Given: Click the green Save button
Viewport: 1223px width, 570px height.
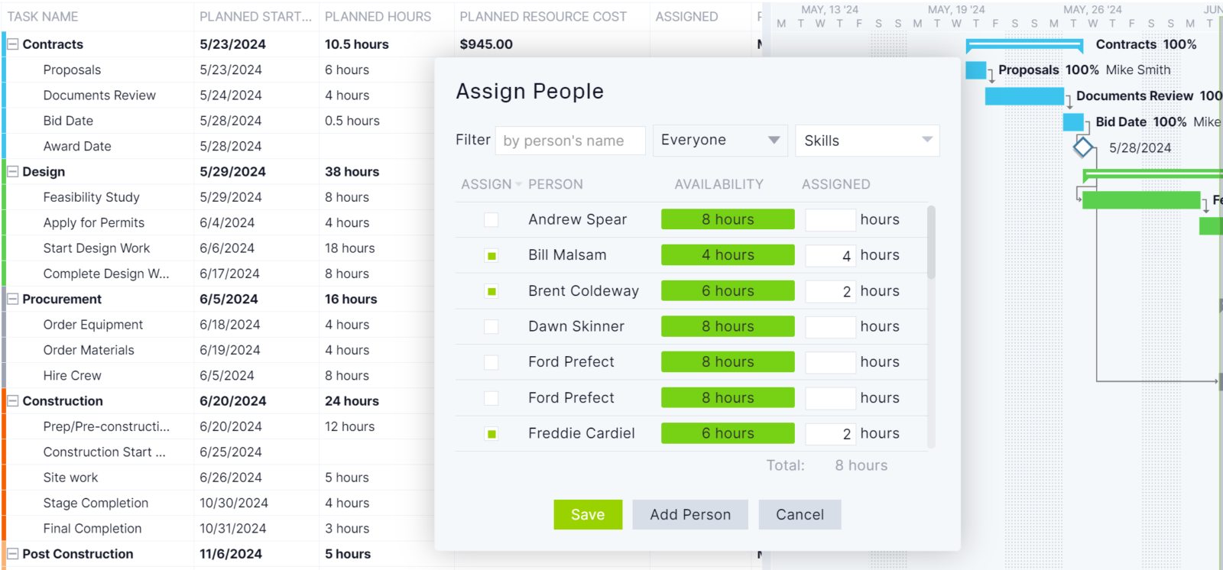Looking at the screenshot, I should [x=588, y=515].
